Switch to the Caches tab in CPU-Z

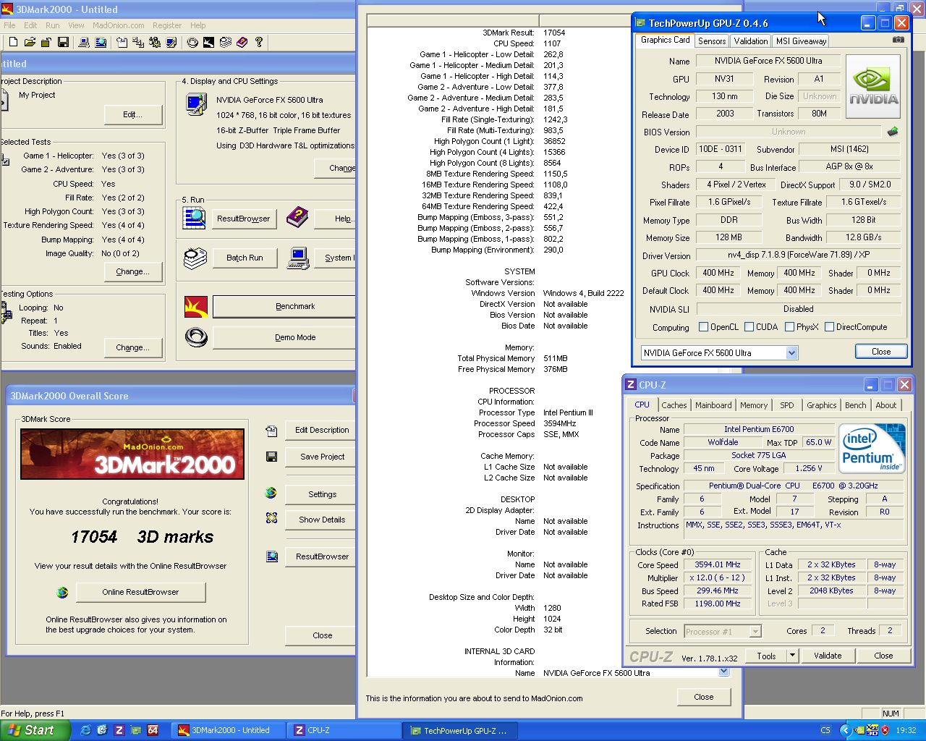click(674, 405)
